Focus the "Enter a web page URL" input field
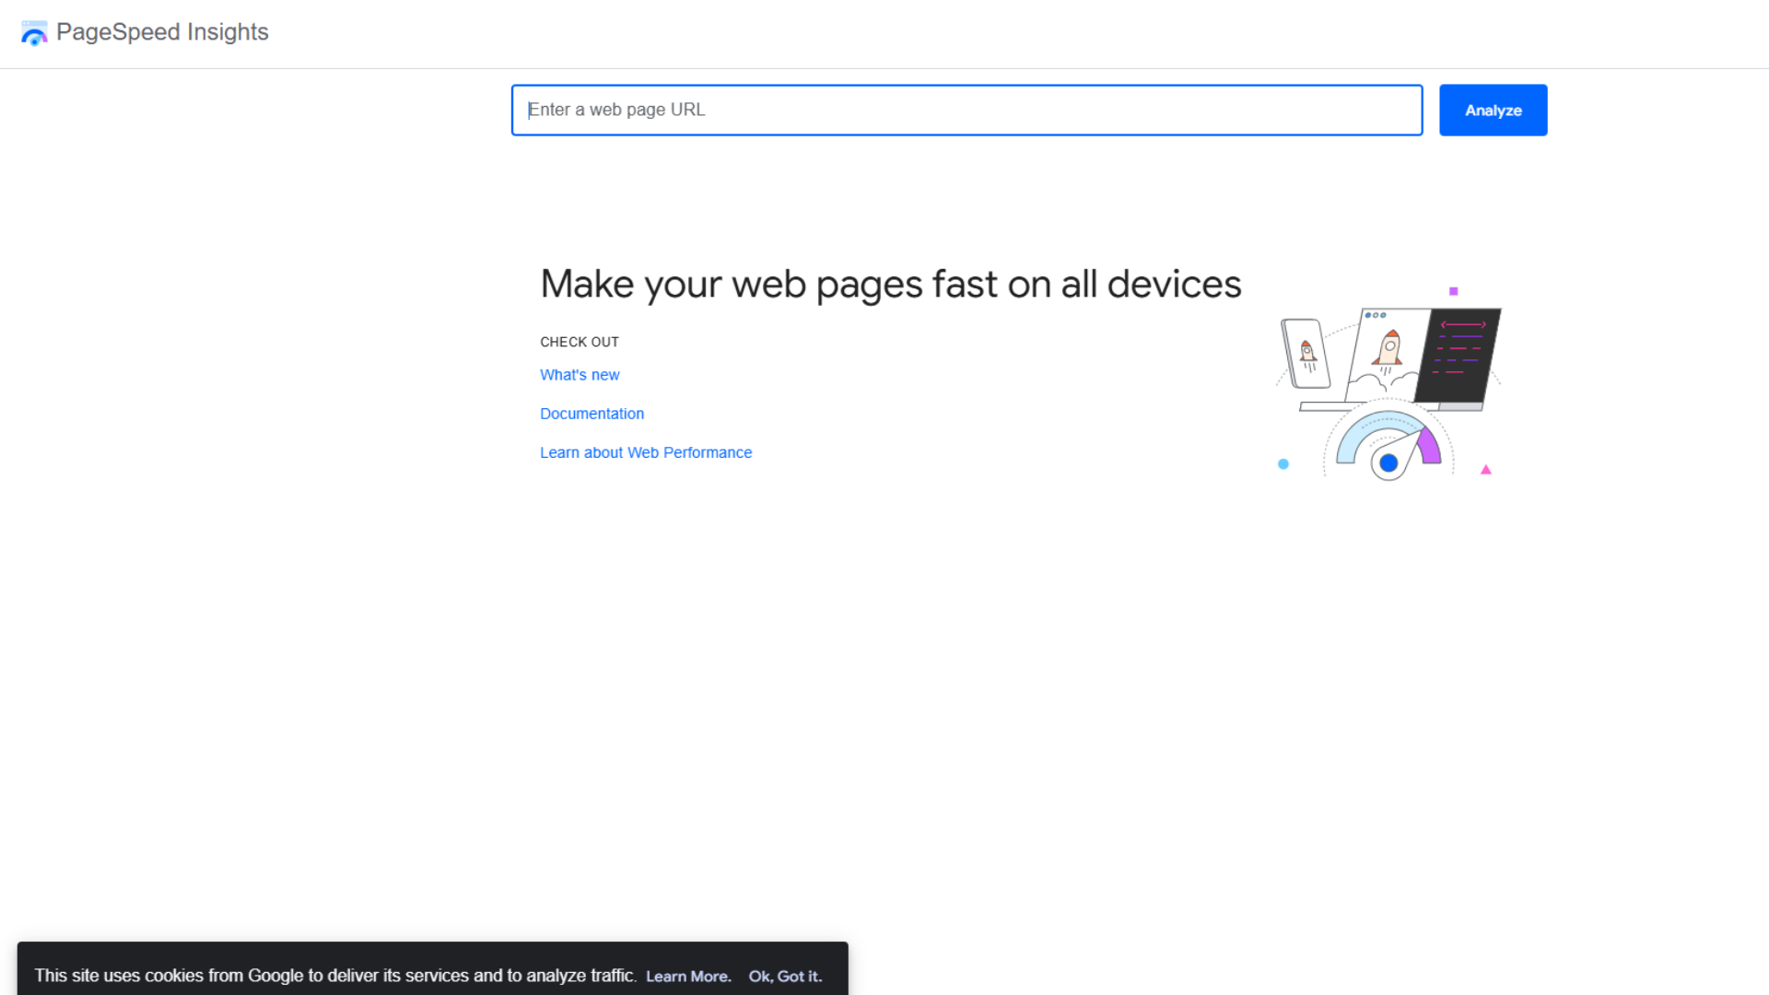This screenshot has width=1769, height=995. click(x=966, y=110)
